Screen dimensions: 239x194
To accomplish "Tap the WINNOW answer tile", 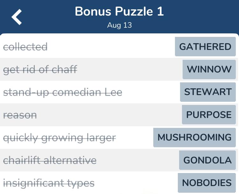I will coord(209,69).
